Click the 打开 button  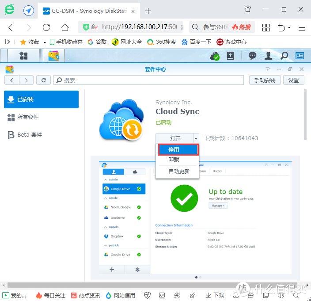click(174, 138)
